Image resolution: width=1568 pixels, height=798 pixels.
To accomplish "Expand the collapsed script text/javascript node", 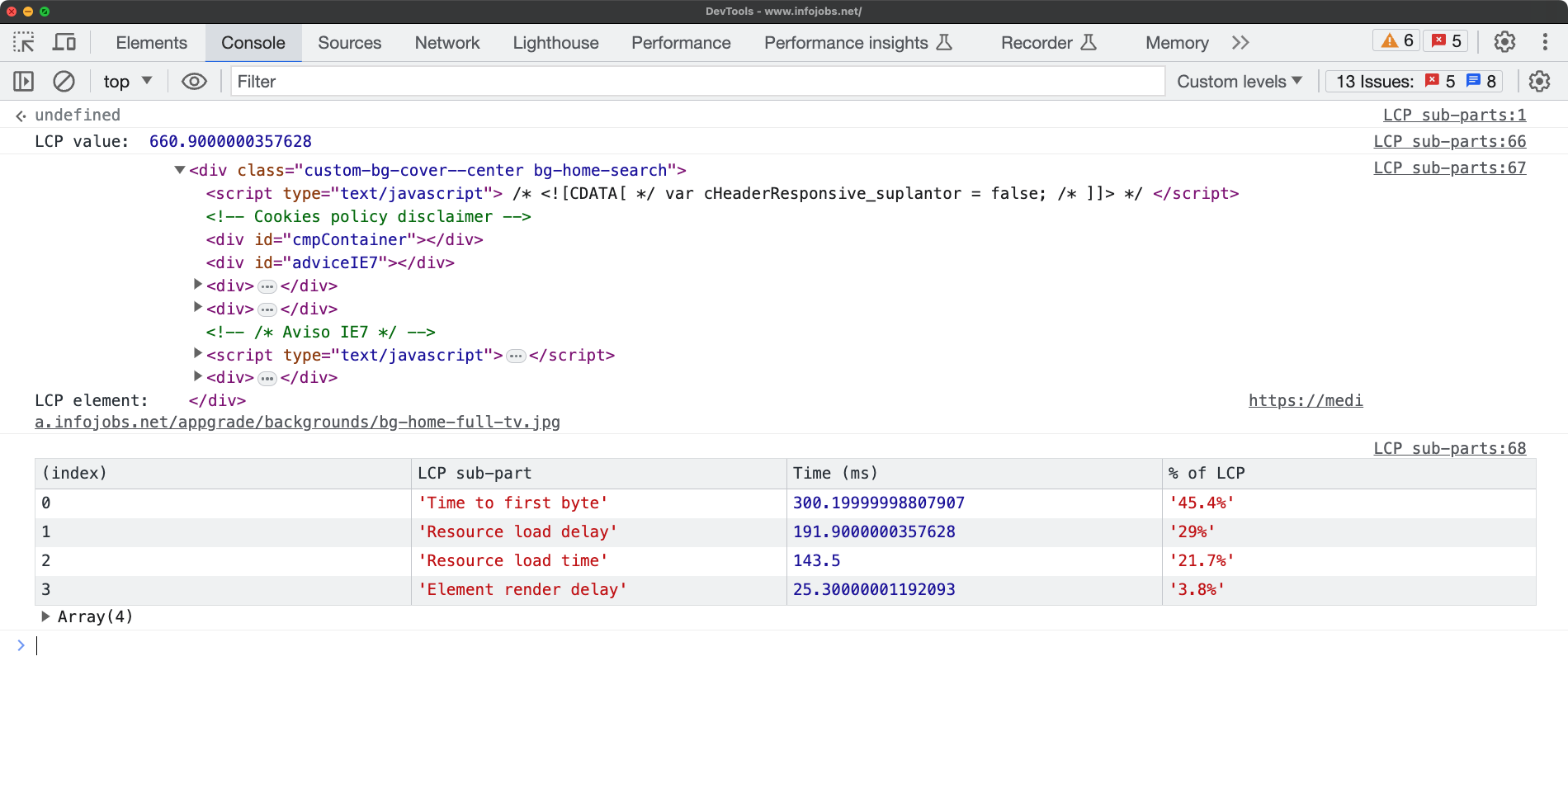I will click(x=198, y=353).
